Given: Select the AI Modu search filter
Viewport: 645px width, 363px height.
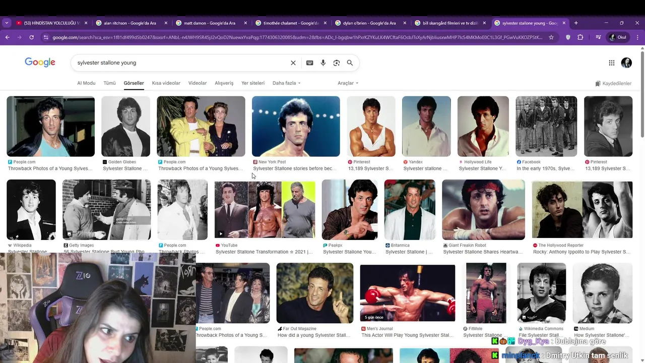Looking at the screenshot, I should (86, 83).
